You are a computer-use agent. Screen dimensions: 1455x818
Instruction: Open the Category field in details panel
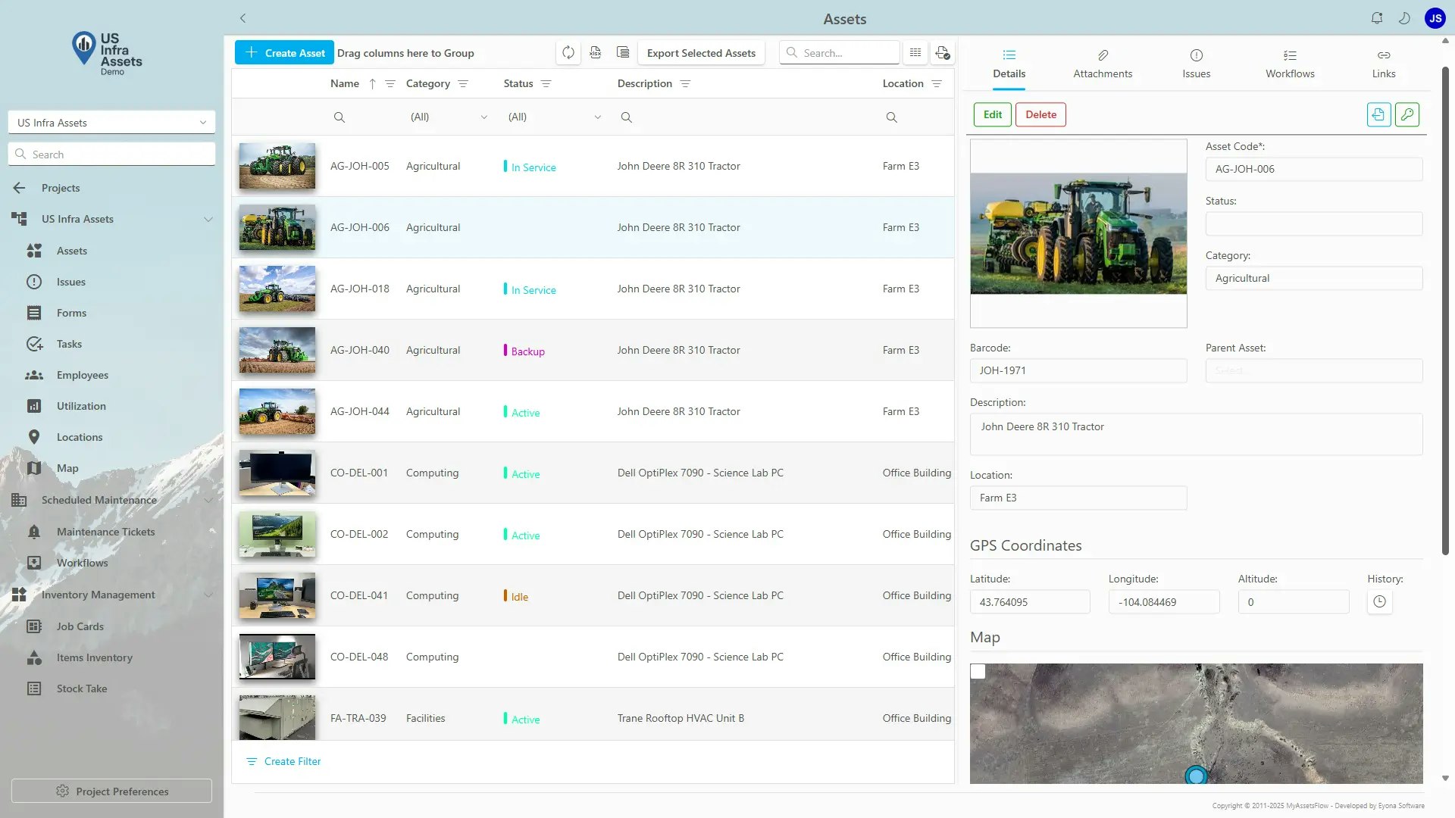tap(1313, 278)
